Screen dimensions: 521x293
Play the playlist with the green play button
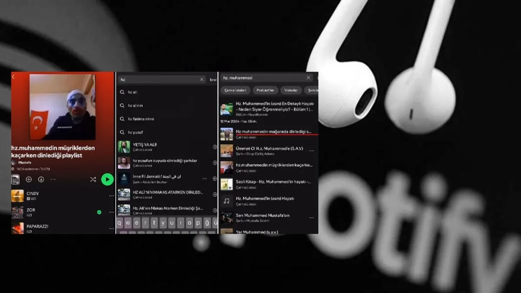[107, 179]
